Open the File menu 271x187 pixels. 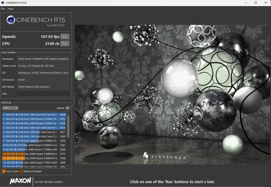click(3, 9)
